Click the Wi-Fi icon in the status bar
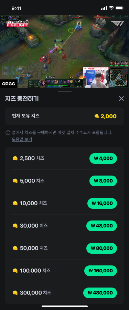Viewport: 129px width, 310px height. [111, 8]
